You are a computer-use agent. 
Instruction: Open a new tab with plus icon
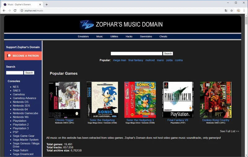tap(46, 4)
